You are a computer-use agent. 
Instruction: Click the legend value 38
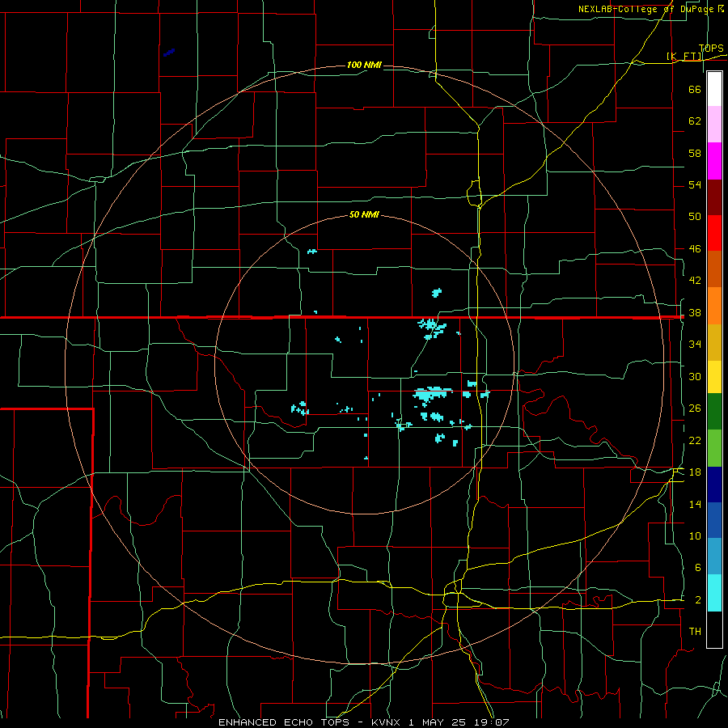[695, 312]
